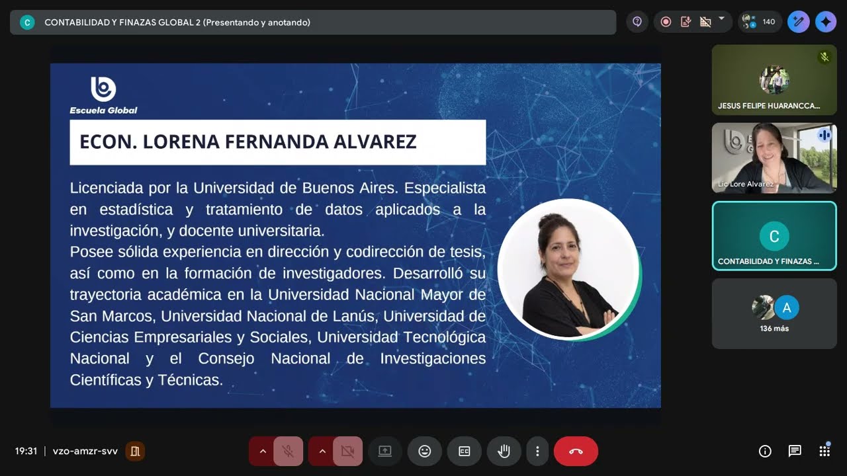Click slide heading 'ECON. LORENA FERNANDA ALVAREZ'
Viewport: 847px width, 476px height.
point(248,141)
